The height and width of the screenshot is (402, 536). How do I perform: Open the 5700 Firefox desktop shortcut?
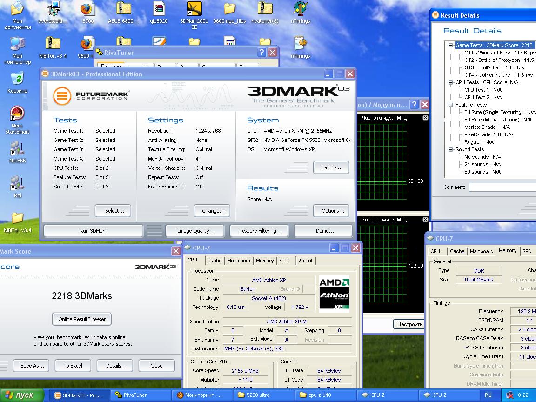[x=88, y=13]
